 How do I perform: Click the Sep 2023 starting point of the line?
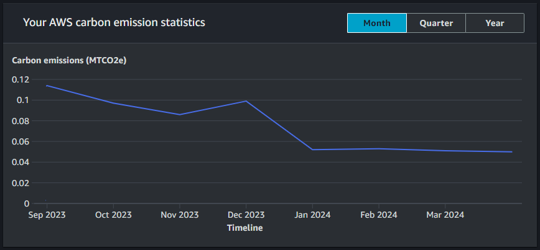pos(47,86)
